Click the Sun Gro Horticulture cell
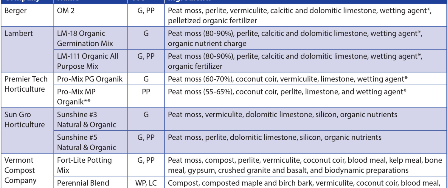The image size is (447, 188). [24, 119]
